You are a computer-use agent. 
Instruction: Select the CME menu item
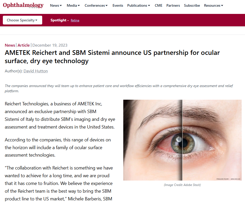click(159, 5)
